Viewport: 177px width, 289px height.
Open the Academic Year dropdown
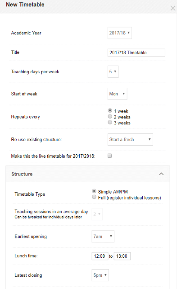(119, 33)
